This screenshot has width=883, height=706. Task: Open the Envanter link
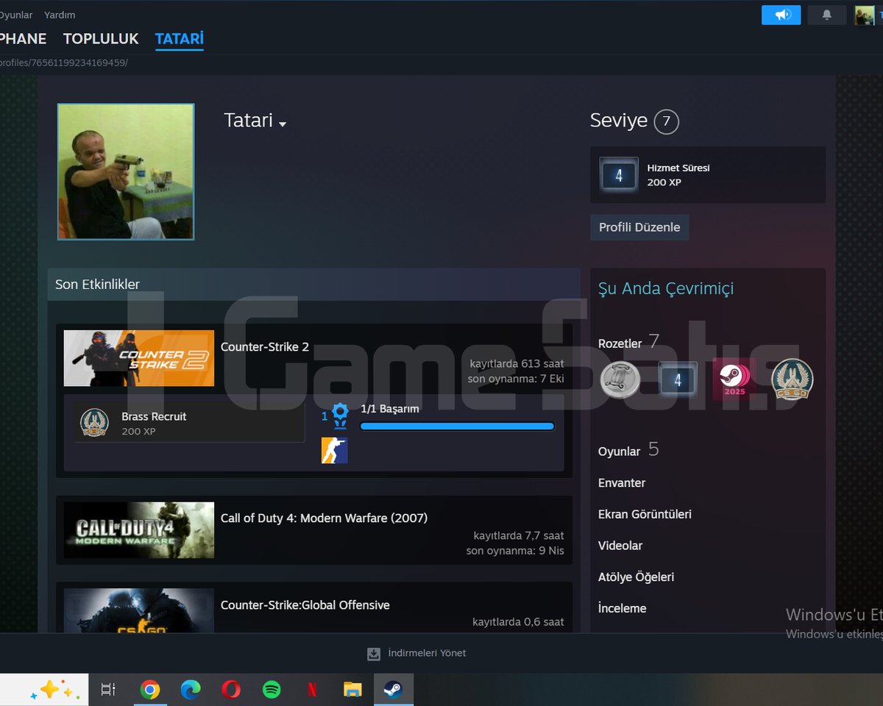click(622, 483)
